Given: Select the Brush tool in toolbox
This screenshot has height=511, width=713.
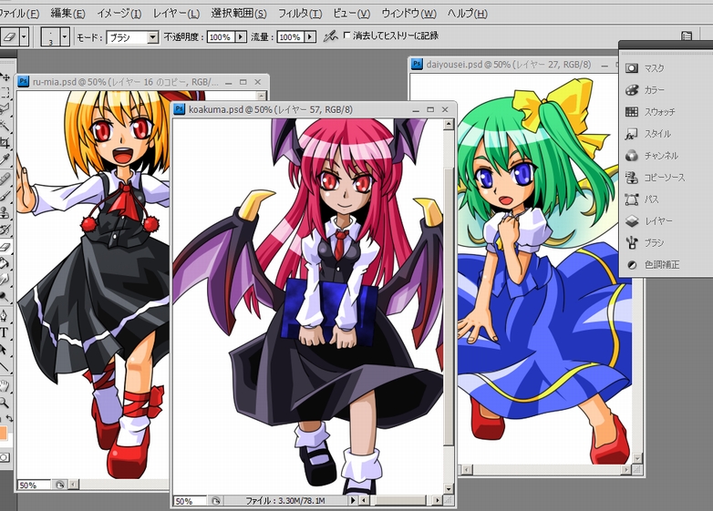Looking at the screenshot, I should tap(5, 196).
